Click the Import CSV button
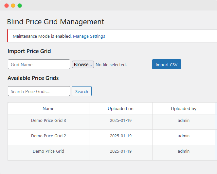The height and width of the screenshot is (174, 217). tap(166, 65)
